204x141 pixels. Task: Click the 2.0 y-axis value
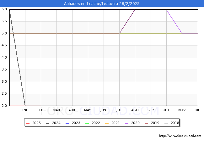click(x=4, y=106)
